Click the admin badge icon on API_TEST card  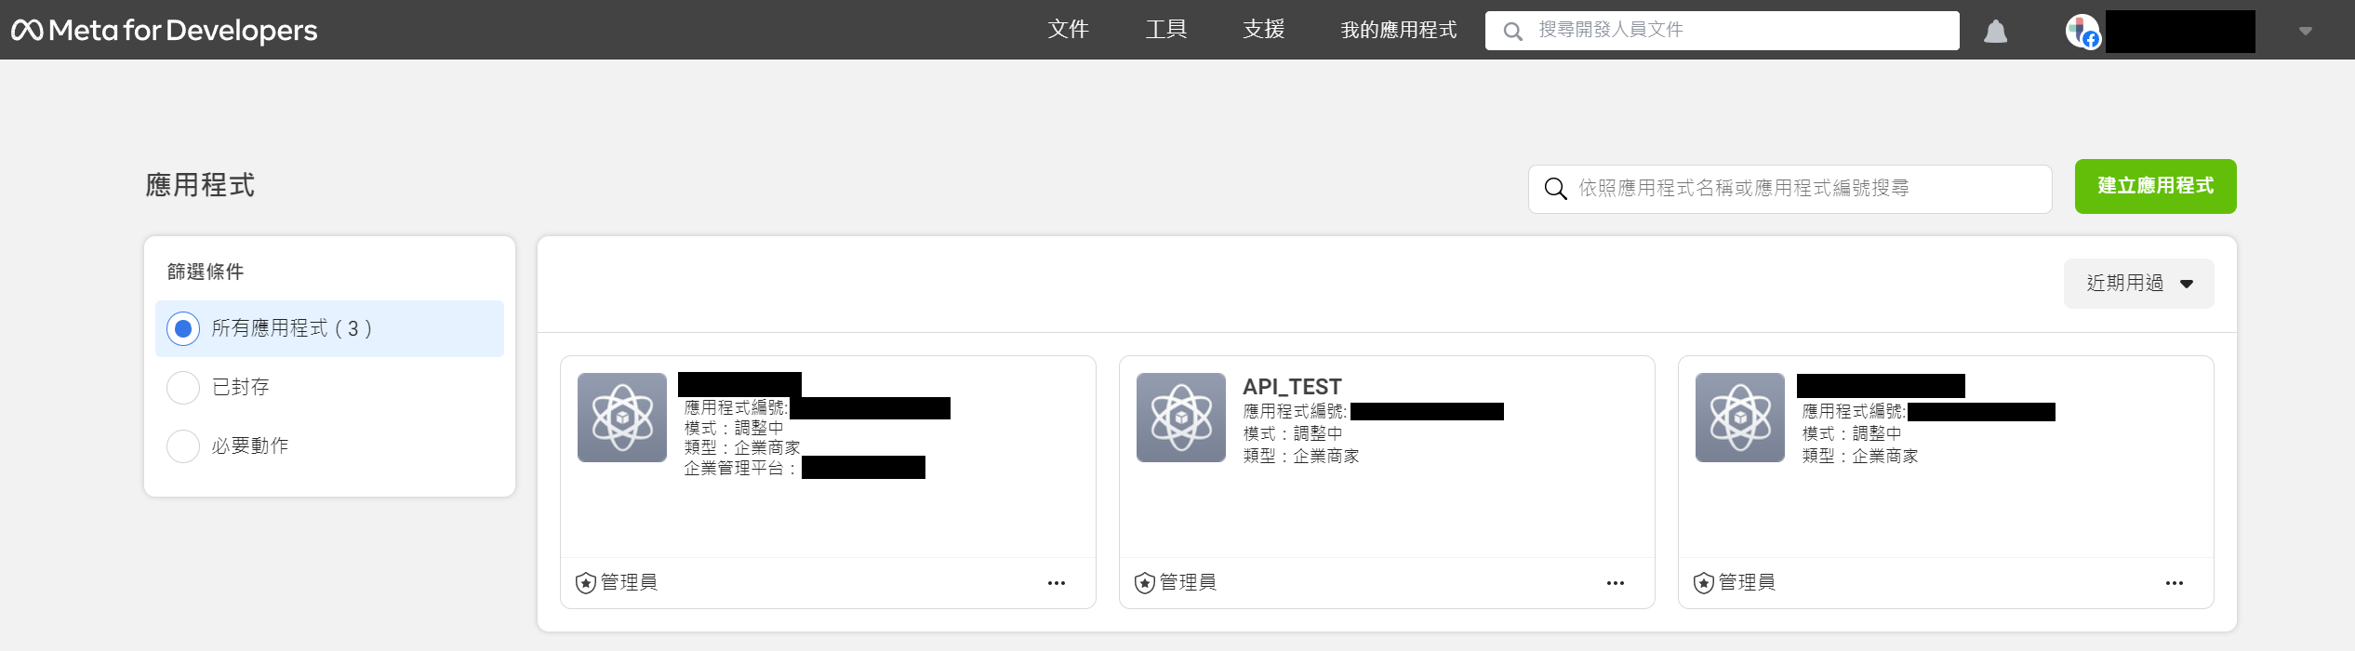(x=1145, y=583)
